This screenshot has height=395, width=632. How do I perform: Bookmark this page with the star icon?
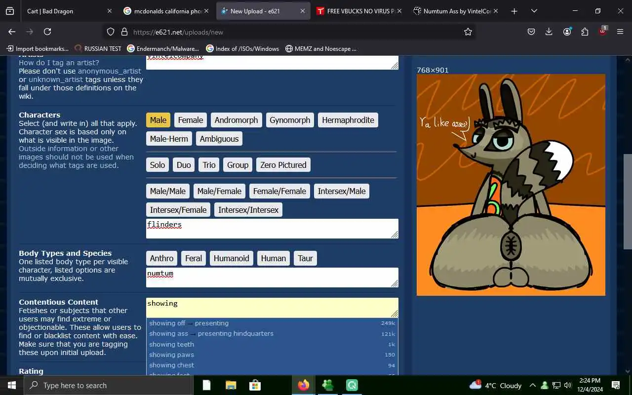click(468, 32)
